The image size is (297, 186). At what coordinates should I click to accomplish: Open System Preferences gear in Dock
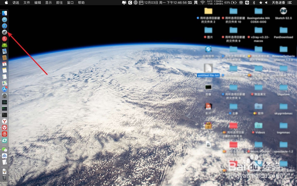coord(4,96)
